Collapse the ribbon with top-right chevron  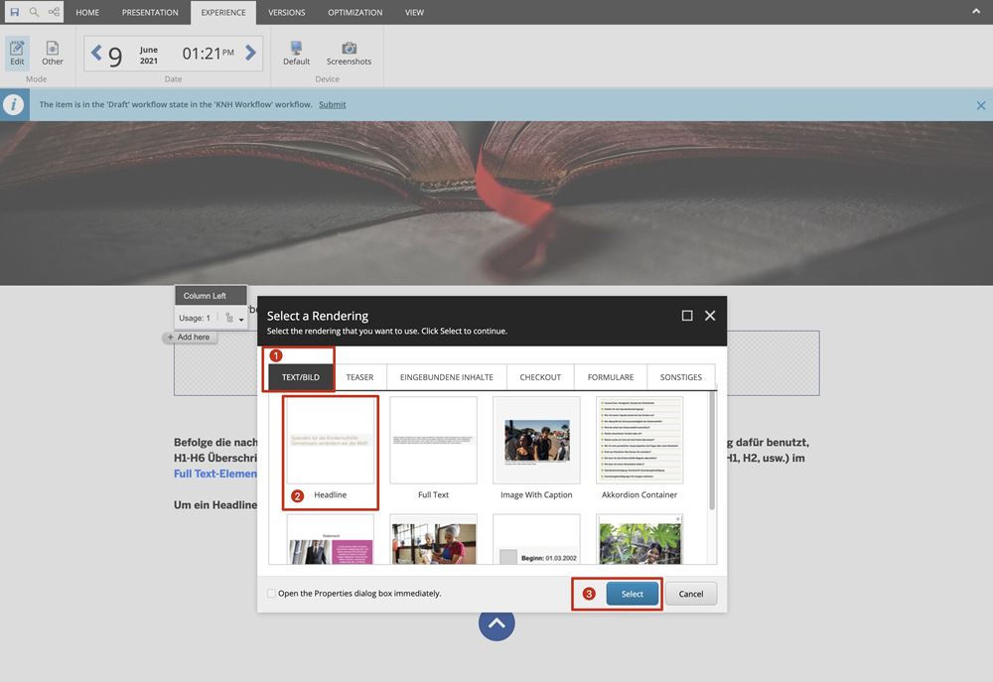click(975, 12)
